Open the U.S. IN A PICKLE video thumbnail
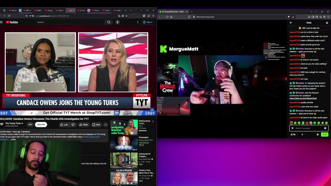 pos(124,177)
